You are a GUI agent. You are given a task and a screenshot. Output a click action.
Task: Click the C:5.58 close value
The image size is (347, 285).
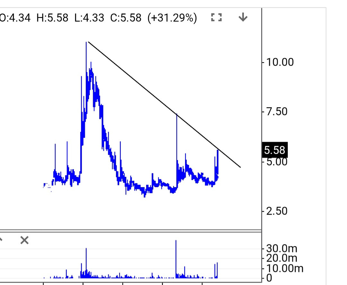pyautogui.click(x=126, y=18)
